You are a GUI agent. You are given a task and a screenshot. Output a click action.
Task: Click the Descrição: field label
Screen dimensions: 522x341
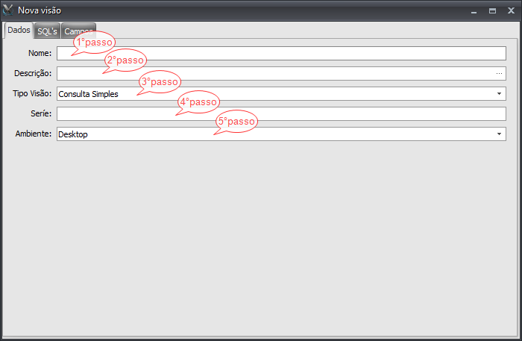33,73
